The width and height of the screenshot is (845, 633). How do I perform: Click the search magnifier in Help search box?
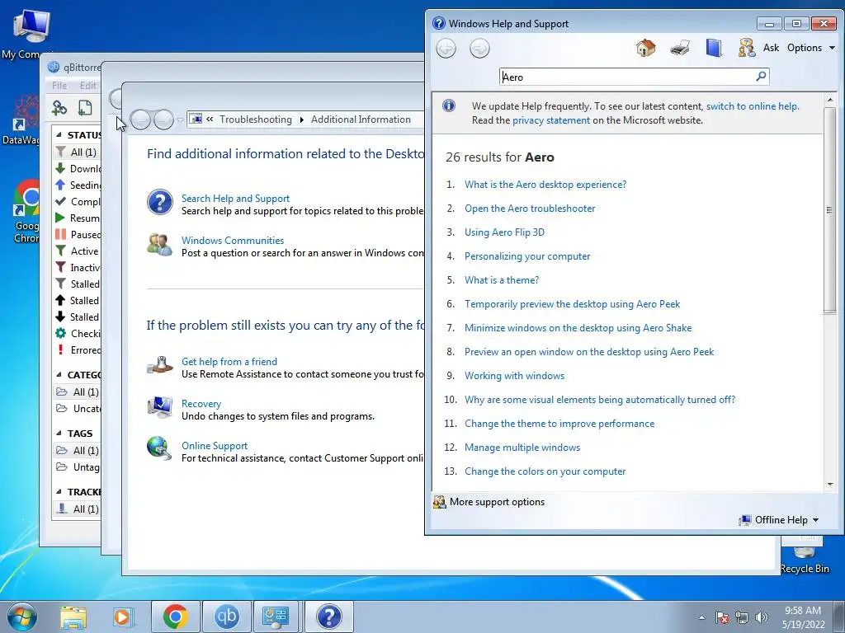coord(760,77)
